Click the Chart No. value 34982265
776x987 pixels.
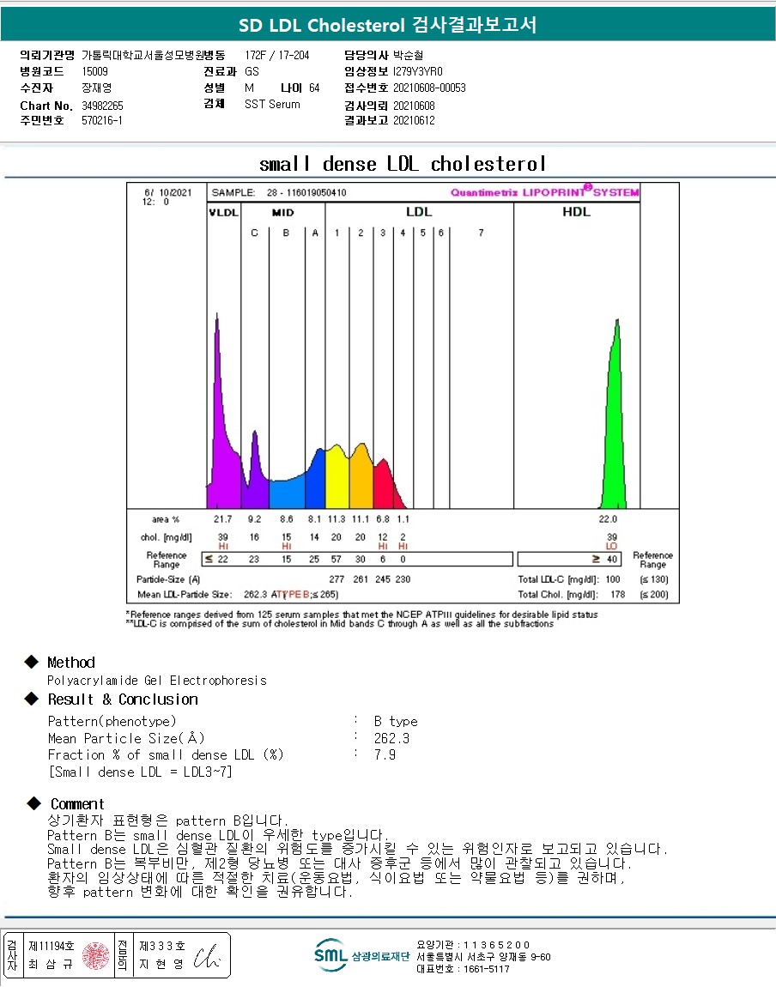103,106
